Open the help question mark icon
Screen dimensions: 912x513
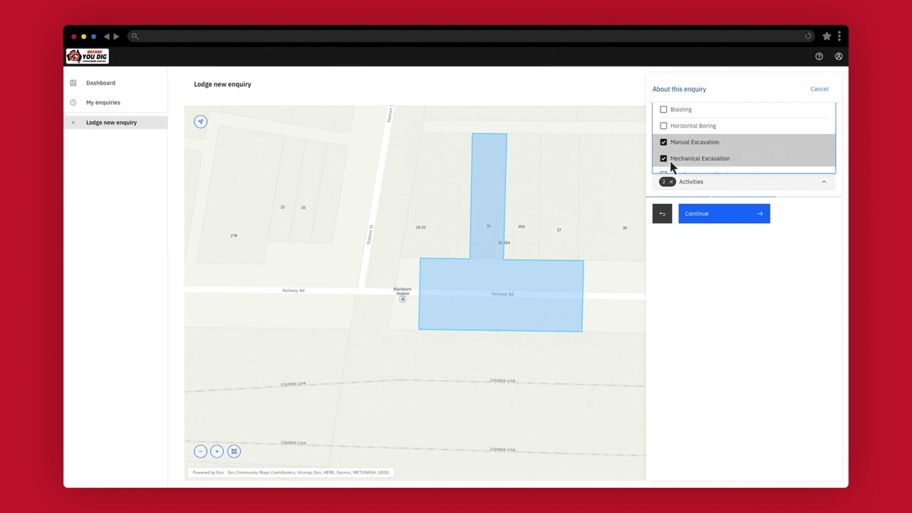pos(819,56)
